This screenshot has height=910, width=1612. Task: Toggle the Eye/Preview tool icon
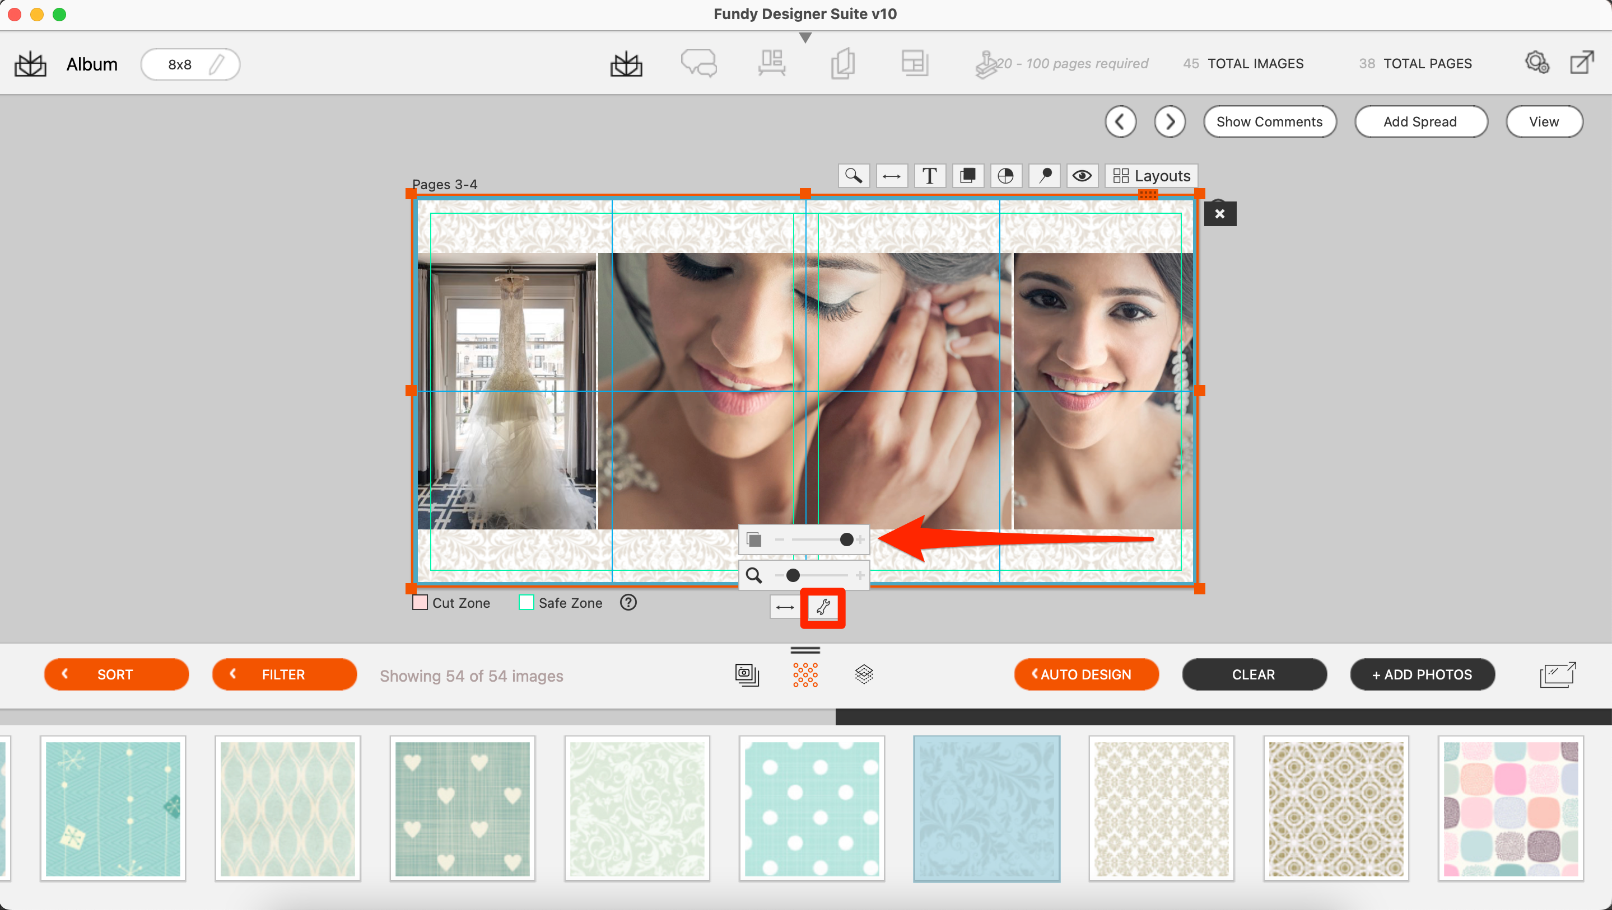click(x=1083, y=176)
